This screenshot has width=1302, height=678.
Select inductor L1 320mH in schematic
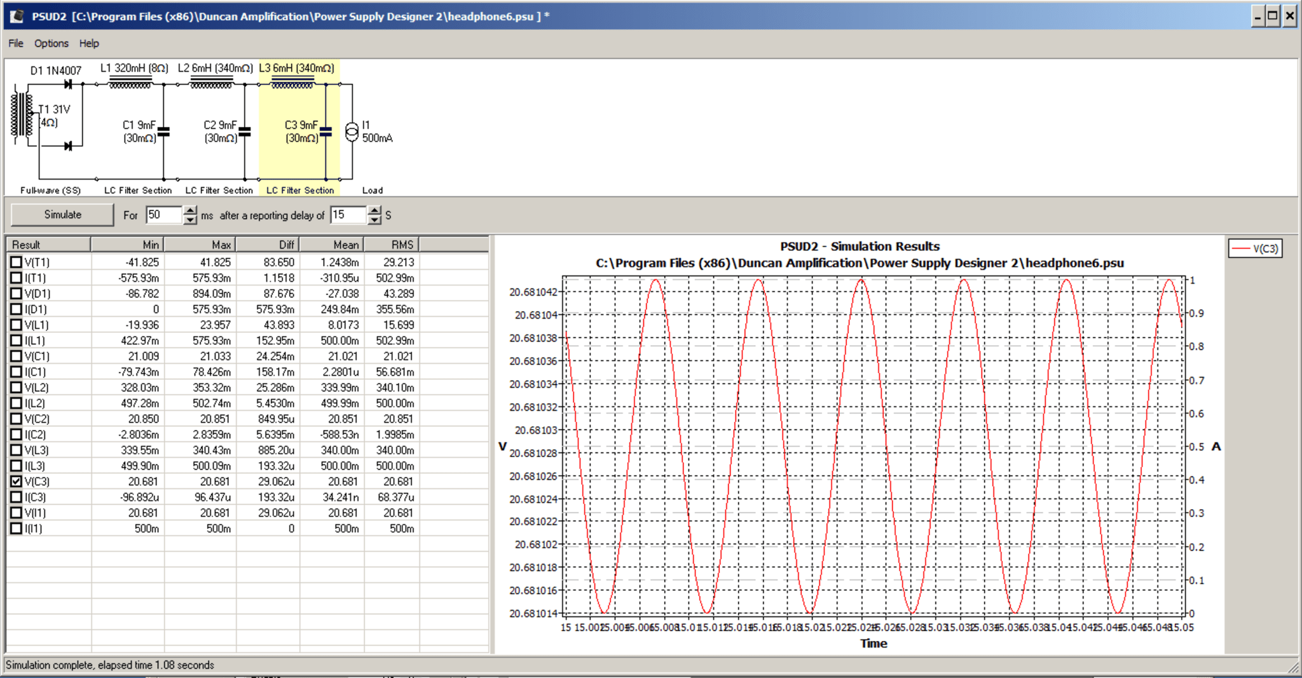point(131,83)
